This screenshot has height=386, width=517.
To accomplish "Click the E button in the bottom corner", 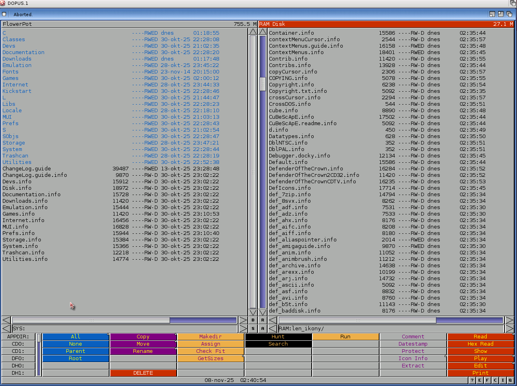I will coord(479,380).
